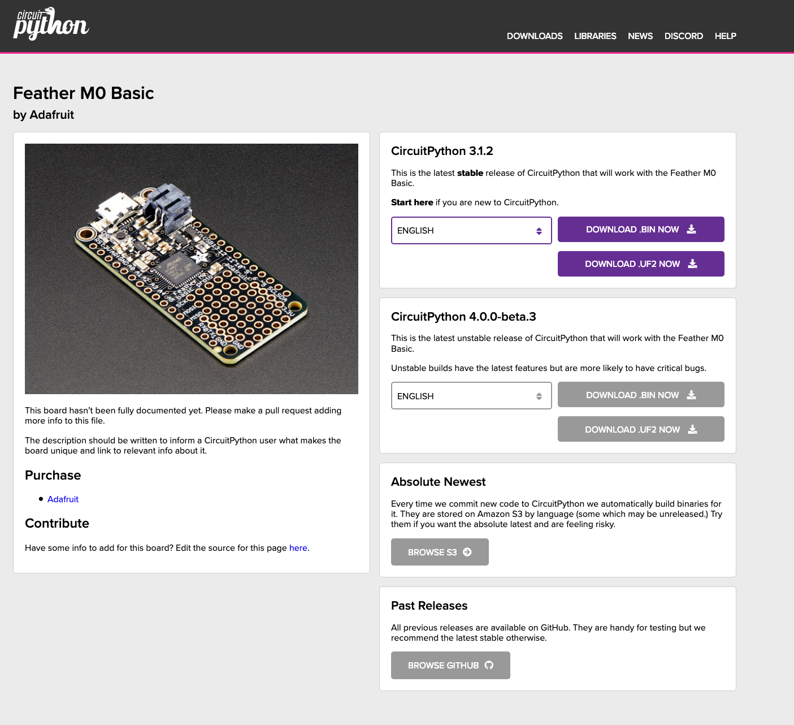The image size is (794, 725).
Task: Follow the Adafruit purchase link
Action: point(63,499)
